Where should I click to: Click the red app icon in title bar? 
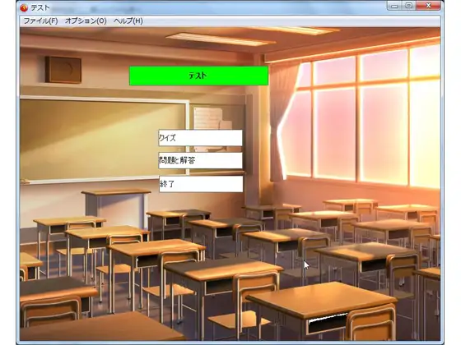pyautogui.click(x=24, y=7)
